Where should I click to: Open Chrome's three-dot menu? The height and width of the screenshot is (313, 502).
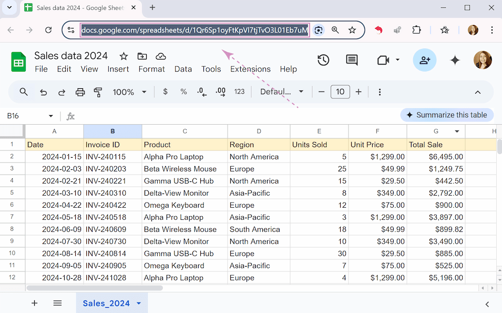492,30
